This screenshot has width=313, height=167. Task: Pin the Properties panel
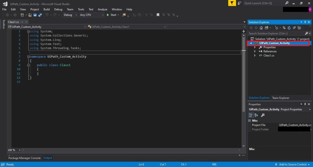tap(305, 104)
